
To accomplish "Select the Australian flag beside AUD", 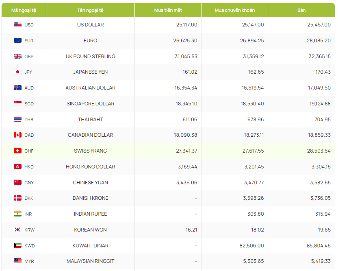I will (x=17, y=88).
